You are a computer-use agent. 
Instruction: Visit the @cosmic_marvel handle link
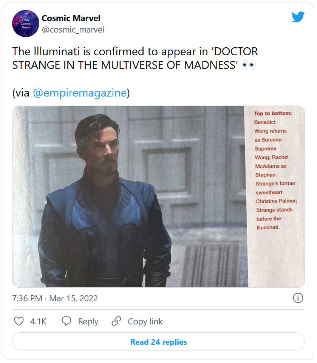click(x=73, y=30)
